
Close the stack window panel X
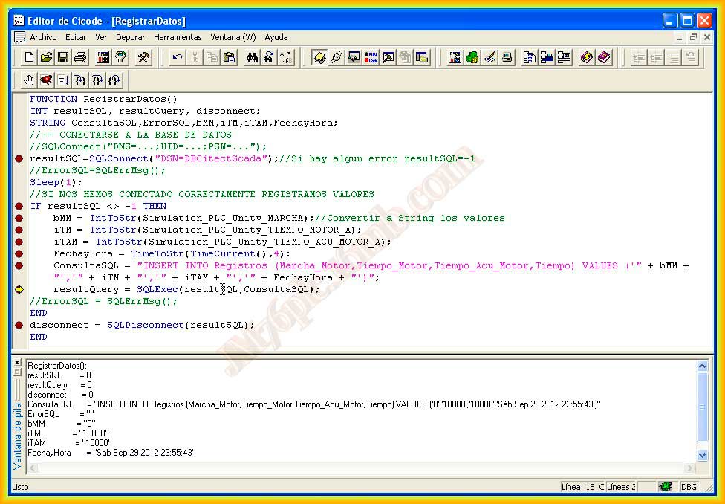pos(17,363)
